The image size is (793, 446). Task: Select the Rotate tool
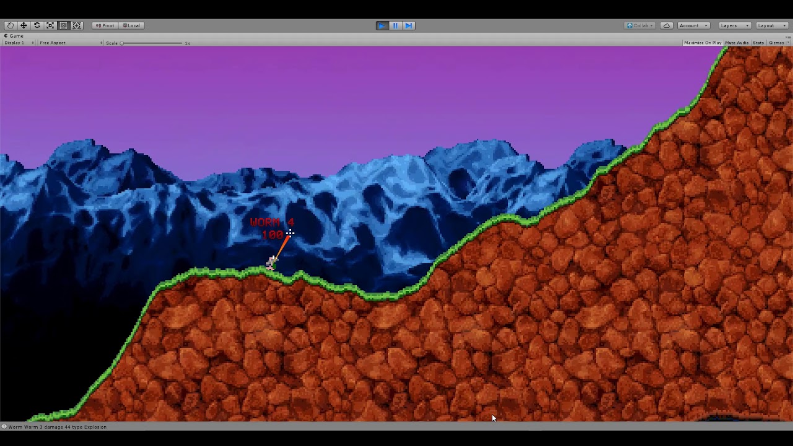pyautogui.click(x=37, y=25)
